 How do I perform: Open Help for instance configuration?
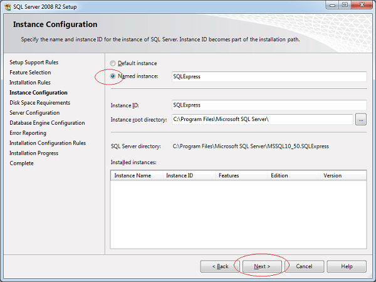pos(347,266)
